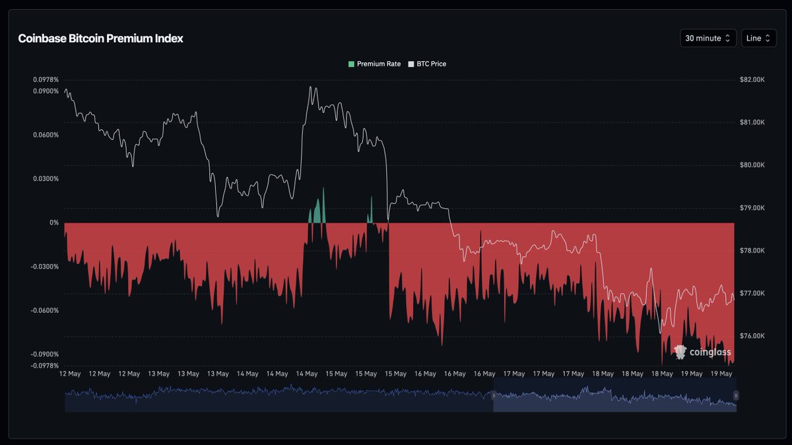Click the $82.00K price axis label
Viewport: 792px width, 445px height.
pyautogui.click(x=752, y=79)
